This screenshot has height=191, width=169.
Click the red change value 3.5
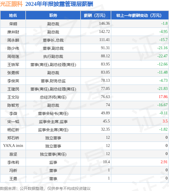165,121
